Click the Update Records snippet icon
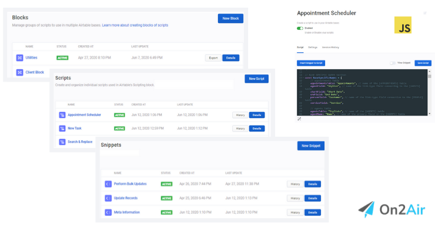 (x=108, y=198)
